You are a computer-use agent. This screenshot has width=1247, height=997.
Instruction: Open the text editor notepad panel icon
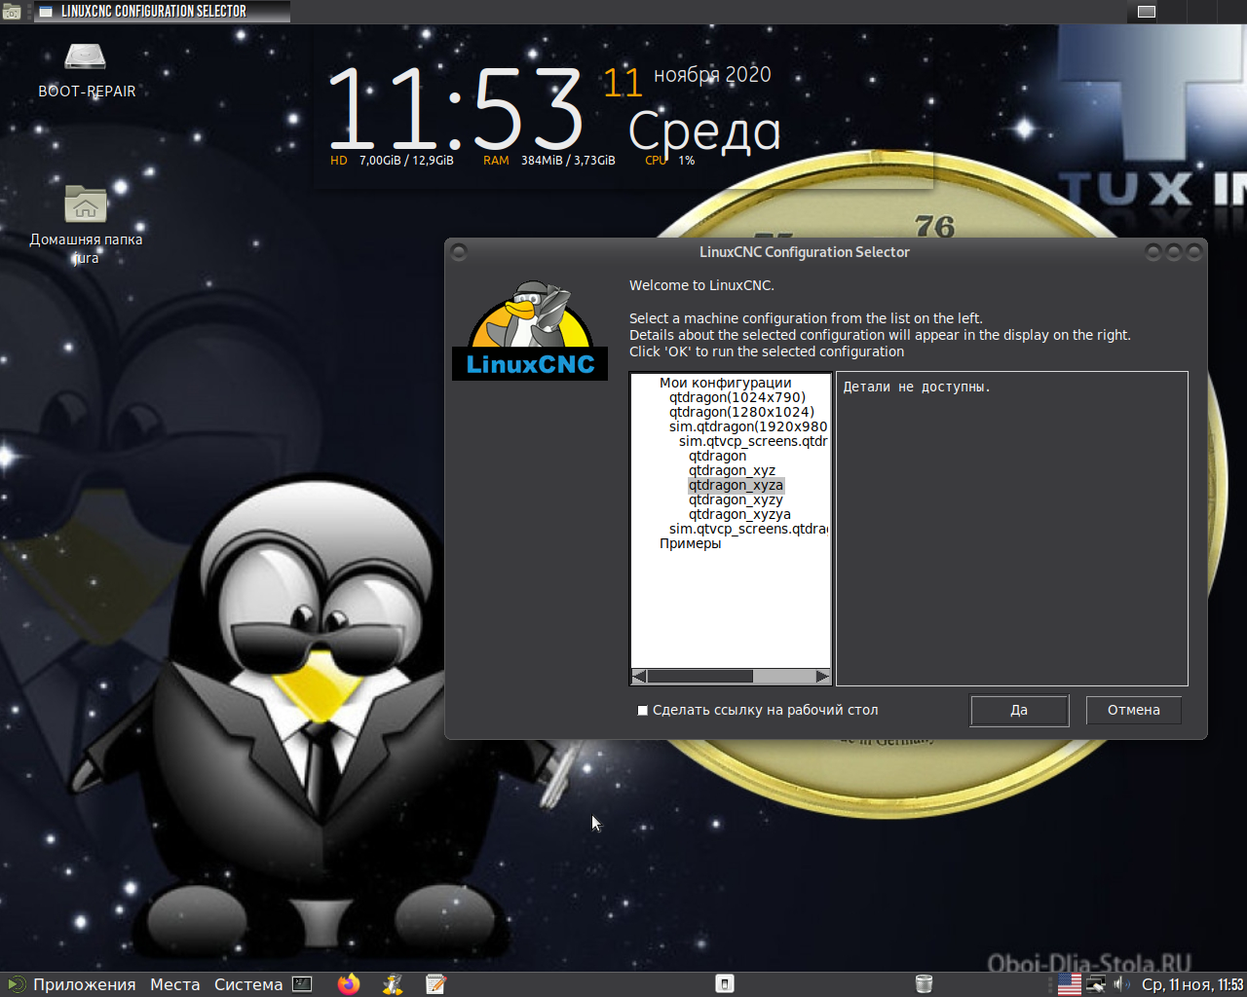point(435,984)
